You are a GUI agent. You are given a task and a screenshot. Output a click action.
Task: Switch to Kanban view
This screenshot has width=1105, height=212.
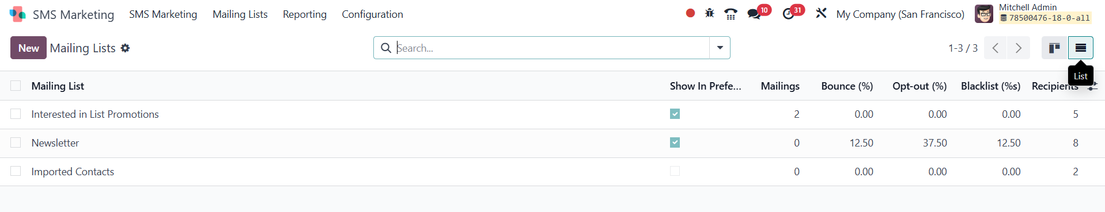coord(1055,48)
